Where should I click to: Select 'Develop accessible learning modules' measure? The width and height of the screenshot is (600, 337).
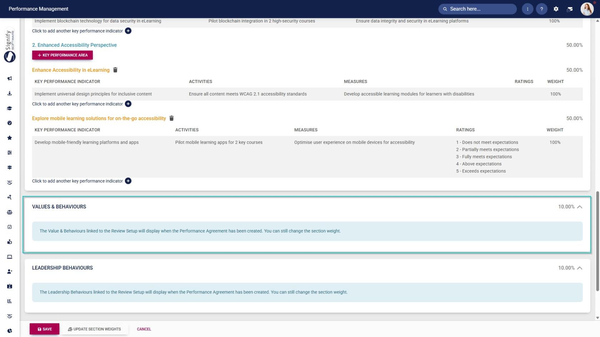[409, 94]
